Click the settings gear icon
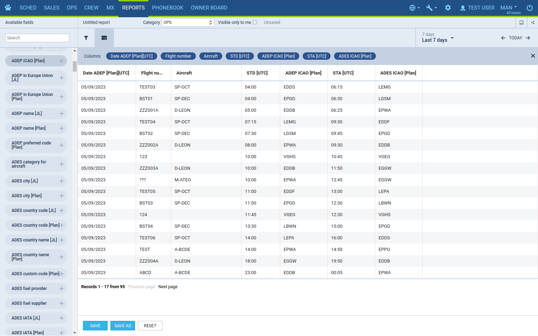Viewport: 538px width, 336px height. point(448,8)
